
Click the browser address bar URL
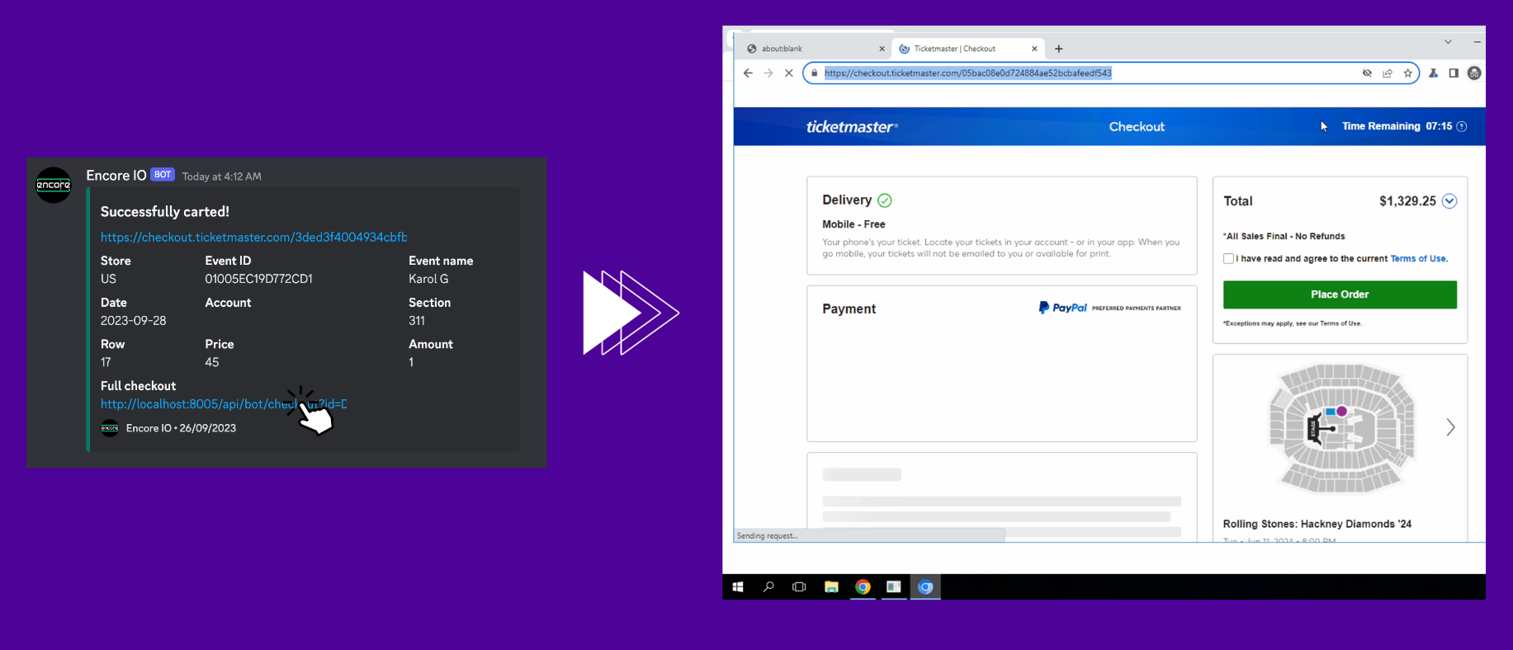[x=967, y=73]
